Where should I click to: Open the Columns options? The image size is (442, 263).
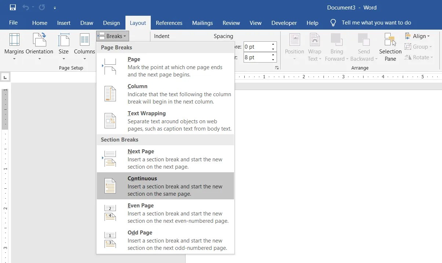[x=84, y=46]
